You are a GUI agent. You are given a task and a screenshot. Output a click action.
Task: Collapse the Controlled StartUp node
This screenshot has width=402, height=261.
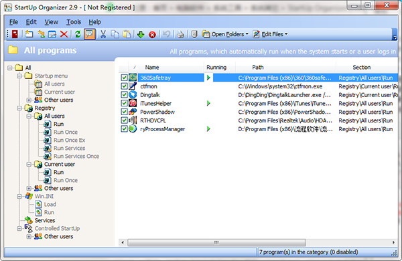tap(19, 228)
